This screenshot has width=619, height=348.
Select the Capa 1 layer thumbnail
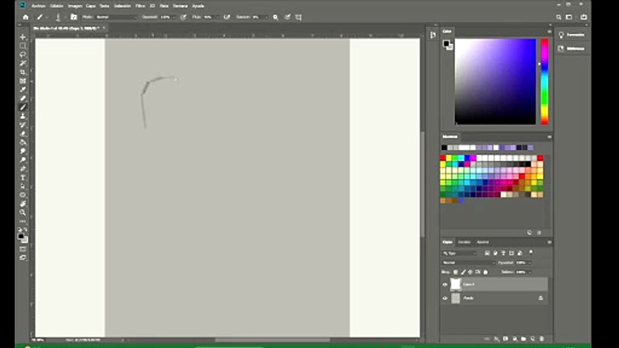click(456, 285)
